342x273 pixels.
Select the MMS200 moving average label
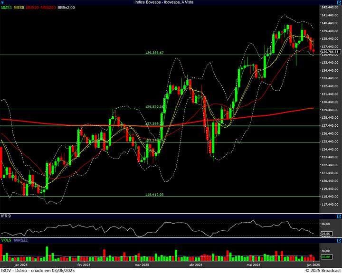[x=48, y=8]
